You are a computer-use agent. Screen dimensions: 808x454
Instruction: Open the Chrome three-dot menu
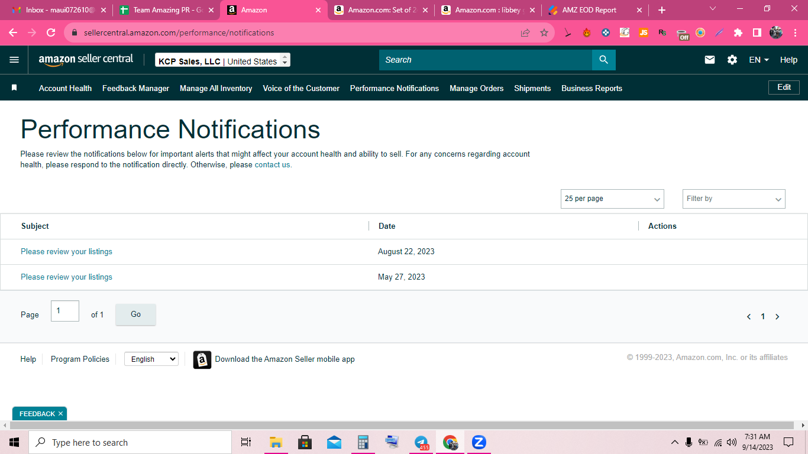point(794,33)
